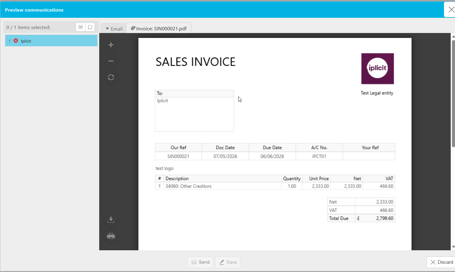Switch to the Email tab
This screenshot has height=272, width=455.
114,28
